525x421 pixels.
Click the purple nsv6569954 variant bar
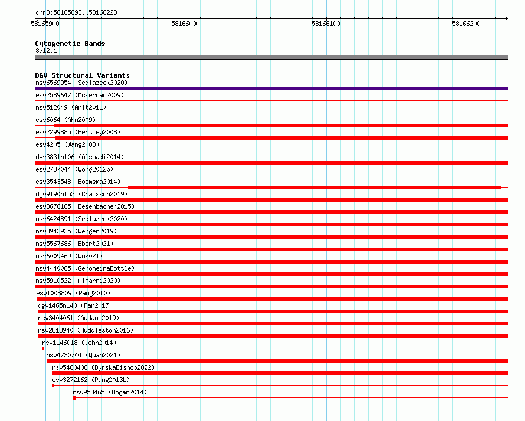(x=271, y=88)
